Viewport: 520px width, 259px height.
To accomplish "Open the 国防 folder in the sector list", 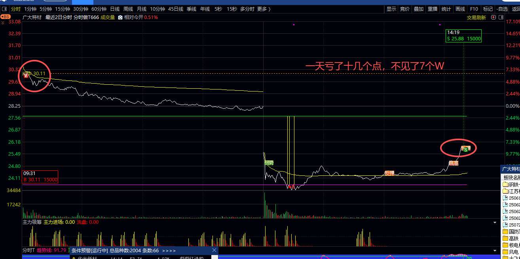I will tap(511, 232).
